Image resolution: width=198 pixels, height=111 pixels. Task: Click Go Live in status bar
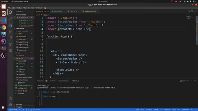tap(176, 110)
